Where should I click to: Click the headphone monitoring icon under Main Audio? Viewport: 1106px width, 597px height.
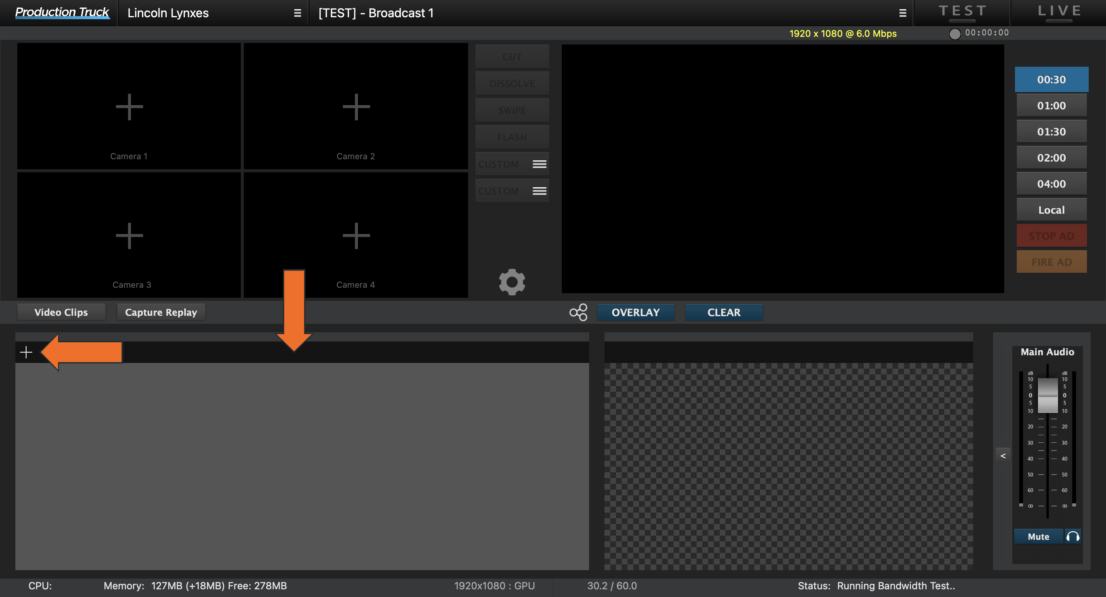[x=1074, y=536]
